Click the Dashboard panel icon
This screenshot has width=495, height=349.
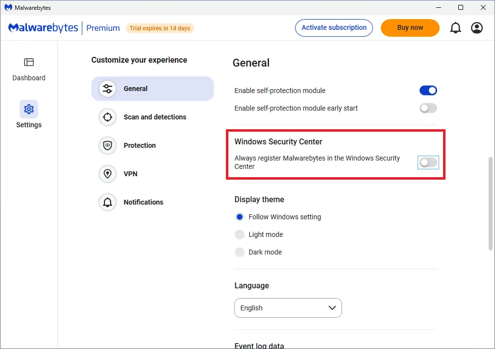[x=29, y=62]
